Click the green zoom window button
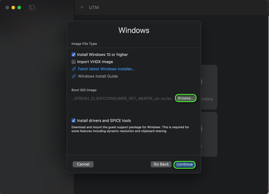The image size is (269, 194). click(x=19, y=7)
